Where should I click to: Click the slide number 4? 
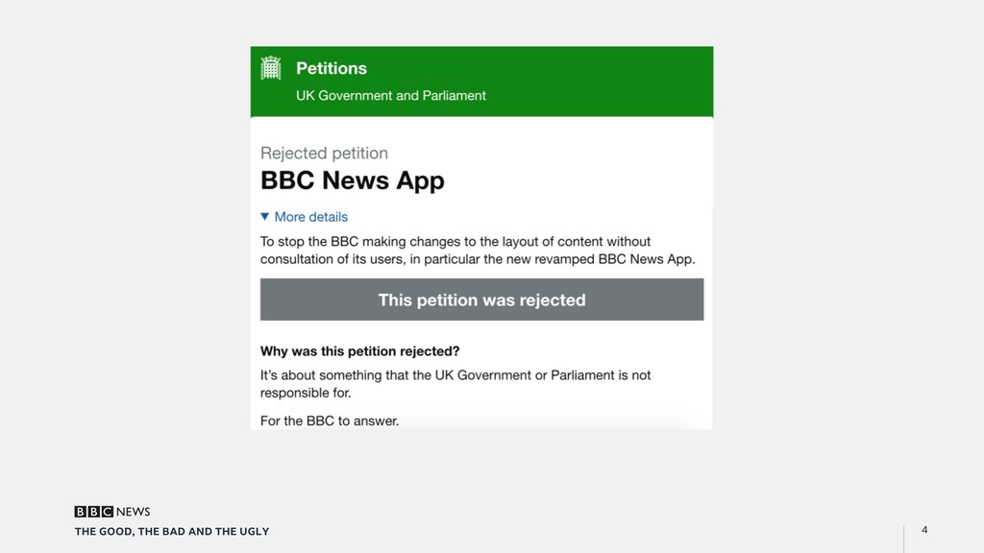click(924, 530)
